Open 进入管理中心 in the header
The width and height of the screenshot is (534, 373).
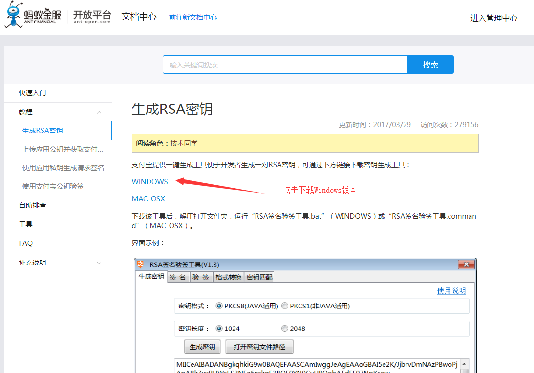pos(494,18)
